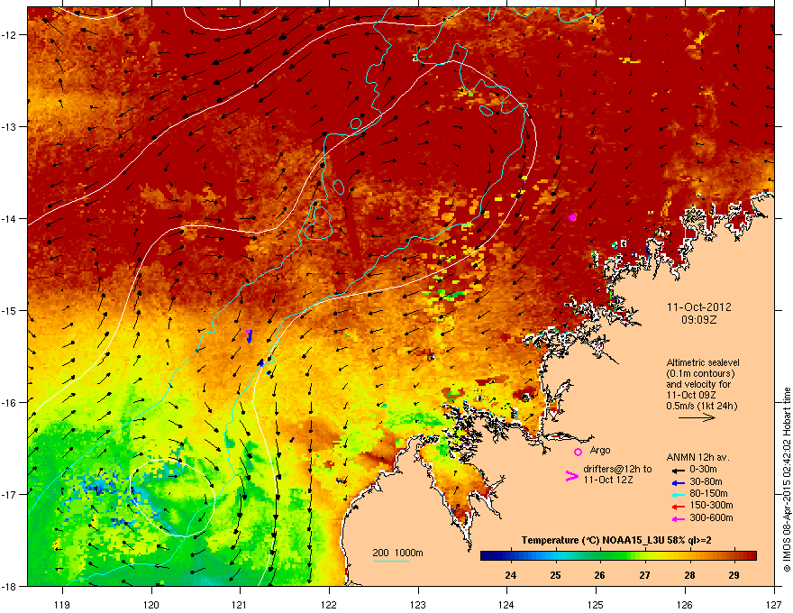The height and width of the screenshot is (613, 793).
Task: Click the longitude axis label 125
Action: tap(596, 604)
